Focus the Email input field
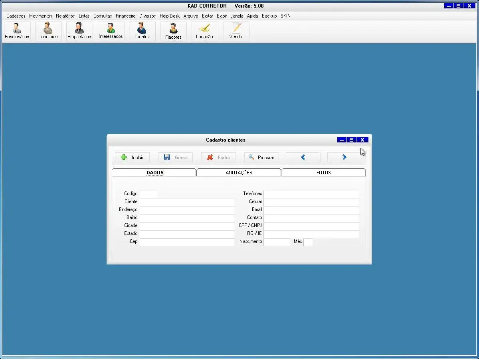479x359 pixels. click(311, 210)
